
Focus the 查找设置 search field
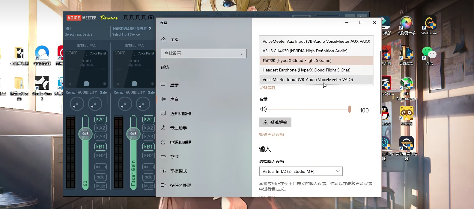click(x=204, y=53)
